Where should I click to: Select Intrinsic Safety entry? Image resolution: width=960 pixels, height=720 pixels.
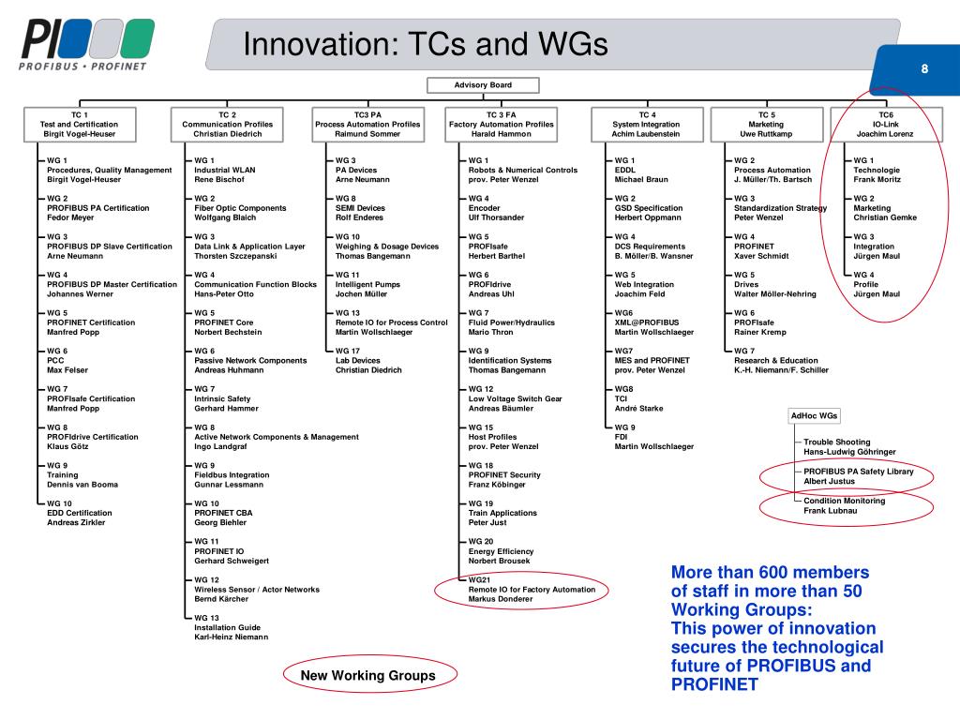(227, 398)
